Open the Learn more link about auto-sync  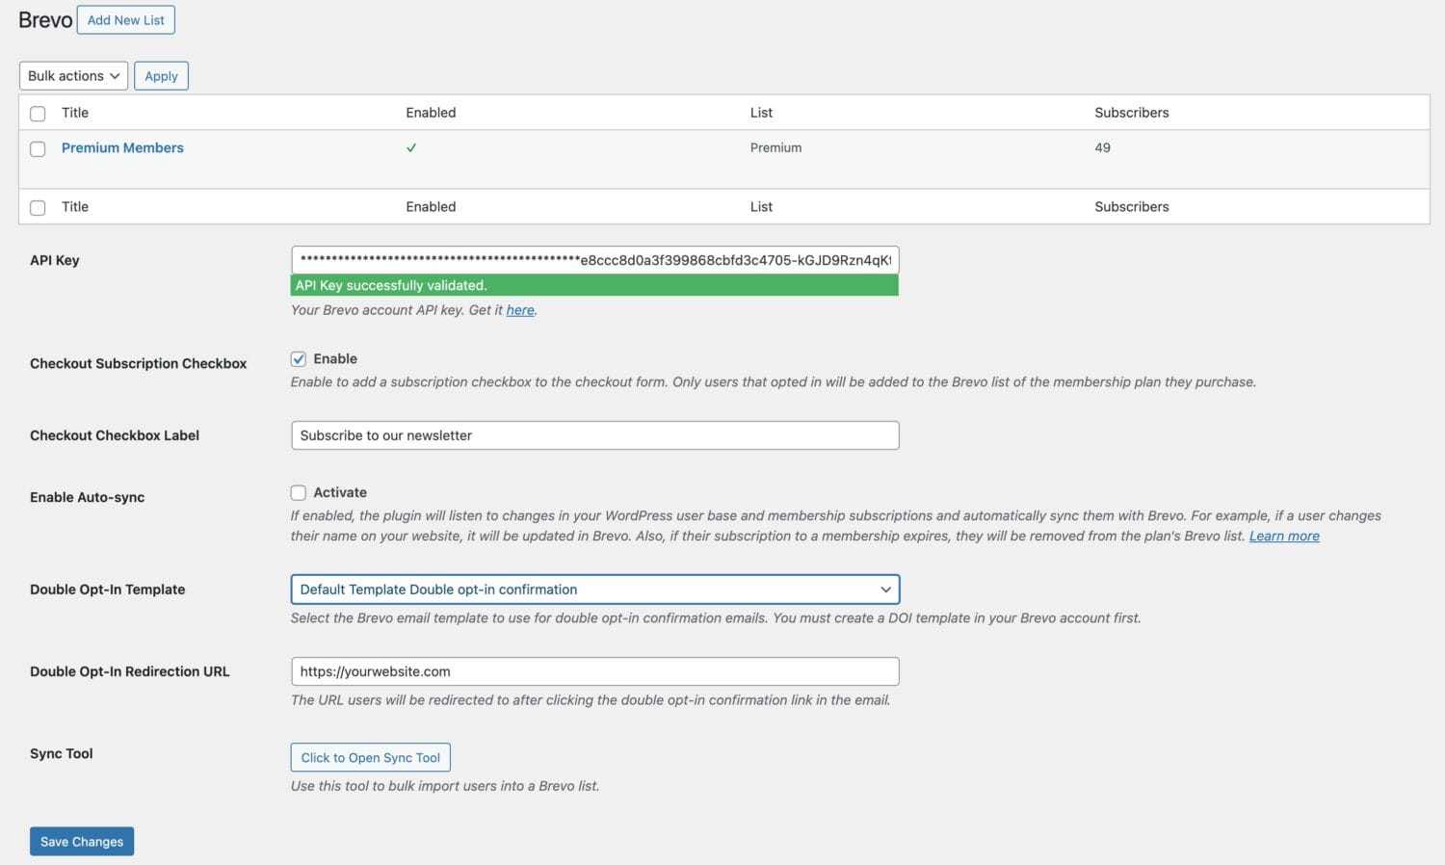[x=1284, y=537]
